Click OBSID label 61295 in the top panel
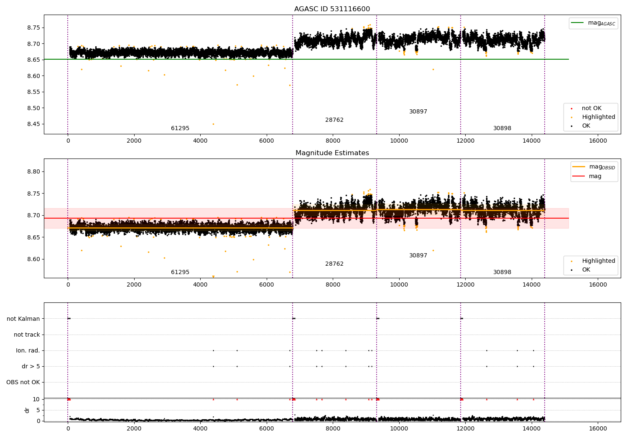 click(x=180, y=128)
